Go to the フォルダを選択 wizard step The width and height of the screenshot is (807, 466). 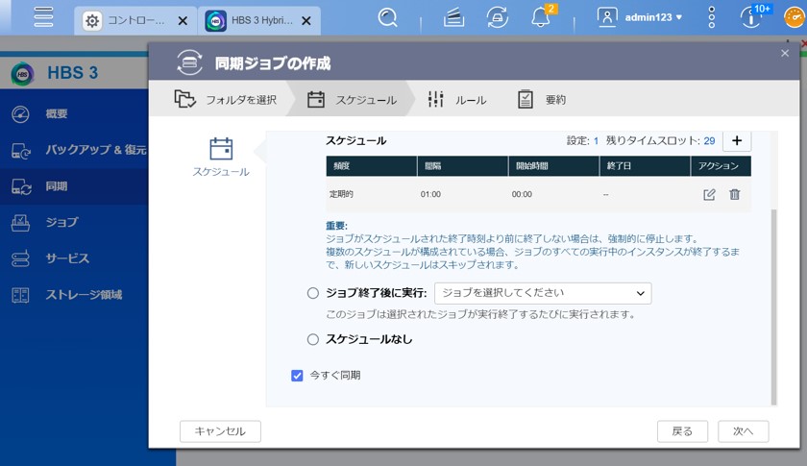coord(226,99)
